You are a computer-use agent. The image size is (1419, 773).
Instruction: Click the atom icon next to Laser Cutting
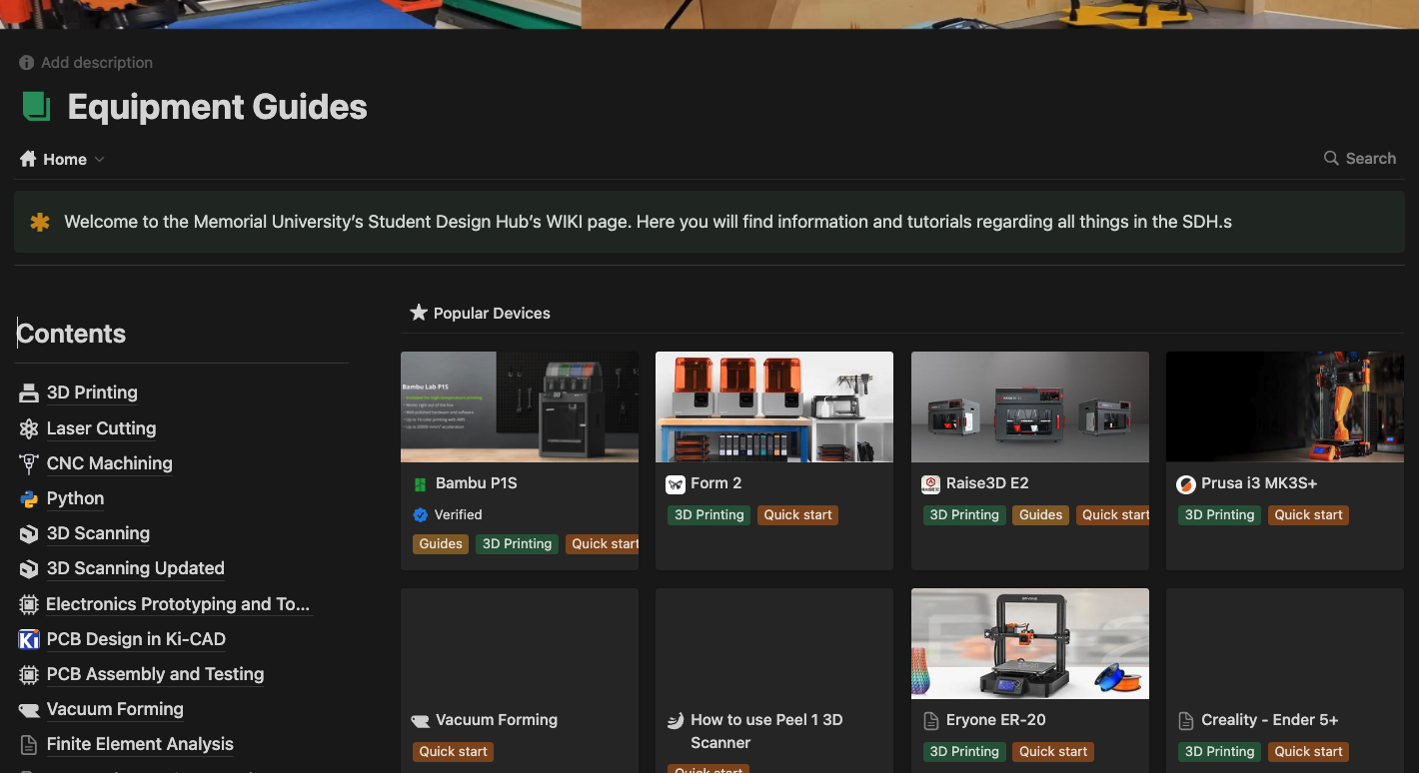coord(29,428)
